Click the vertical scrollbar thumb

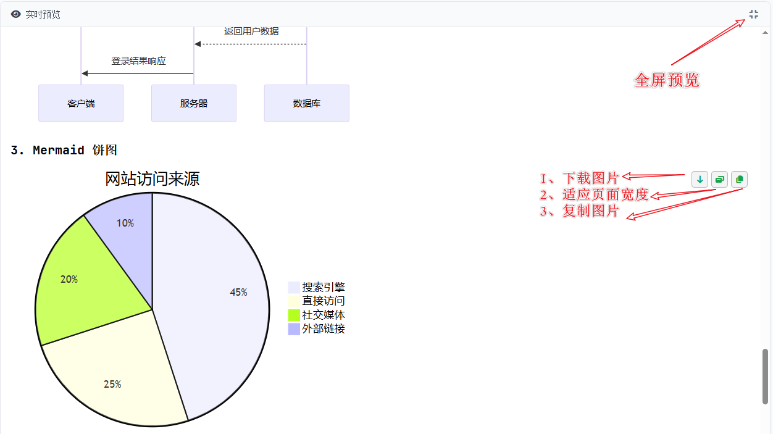tap(766, 377)
